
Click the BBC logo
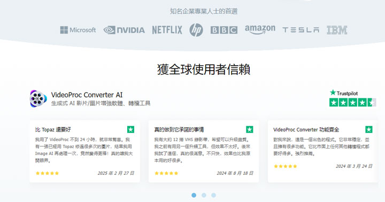tap(224, 30)
